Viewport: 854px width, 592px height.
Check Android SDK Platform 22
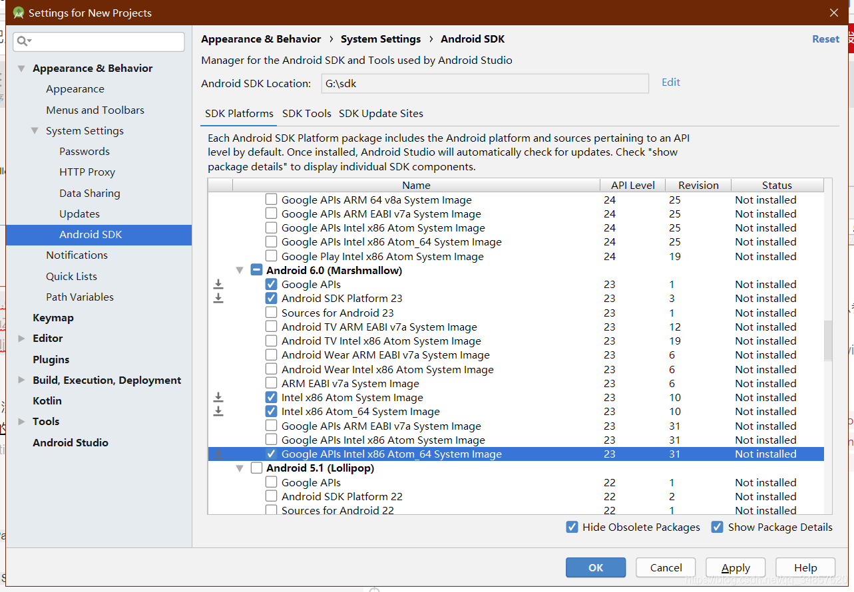point(271,496)
